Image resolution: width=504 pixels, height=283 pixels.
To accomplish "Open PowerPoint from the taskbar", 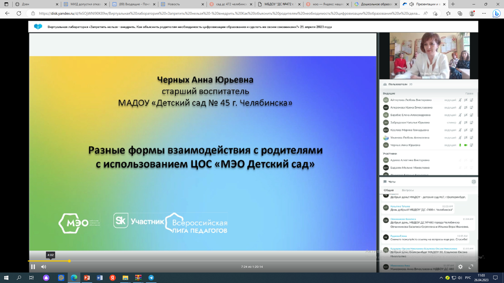I will point(87,278).
